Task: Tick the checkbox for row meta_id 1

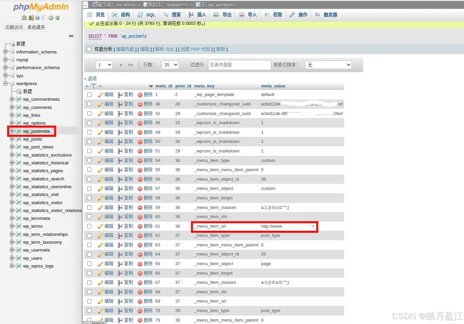Action: click(x=89, y=95)
